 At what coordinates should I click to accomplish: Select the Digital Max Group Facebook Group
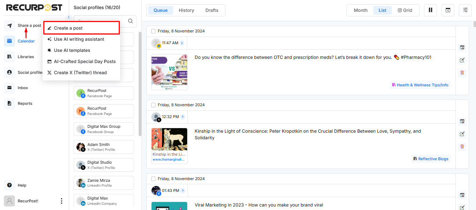click(104, 129)
